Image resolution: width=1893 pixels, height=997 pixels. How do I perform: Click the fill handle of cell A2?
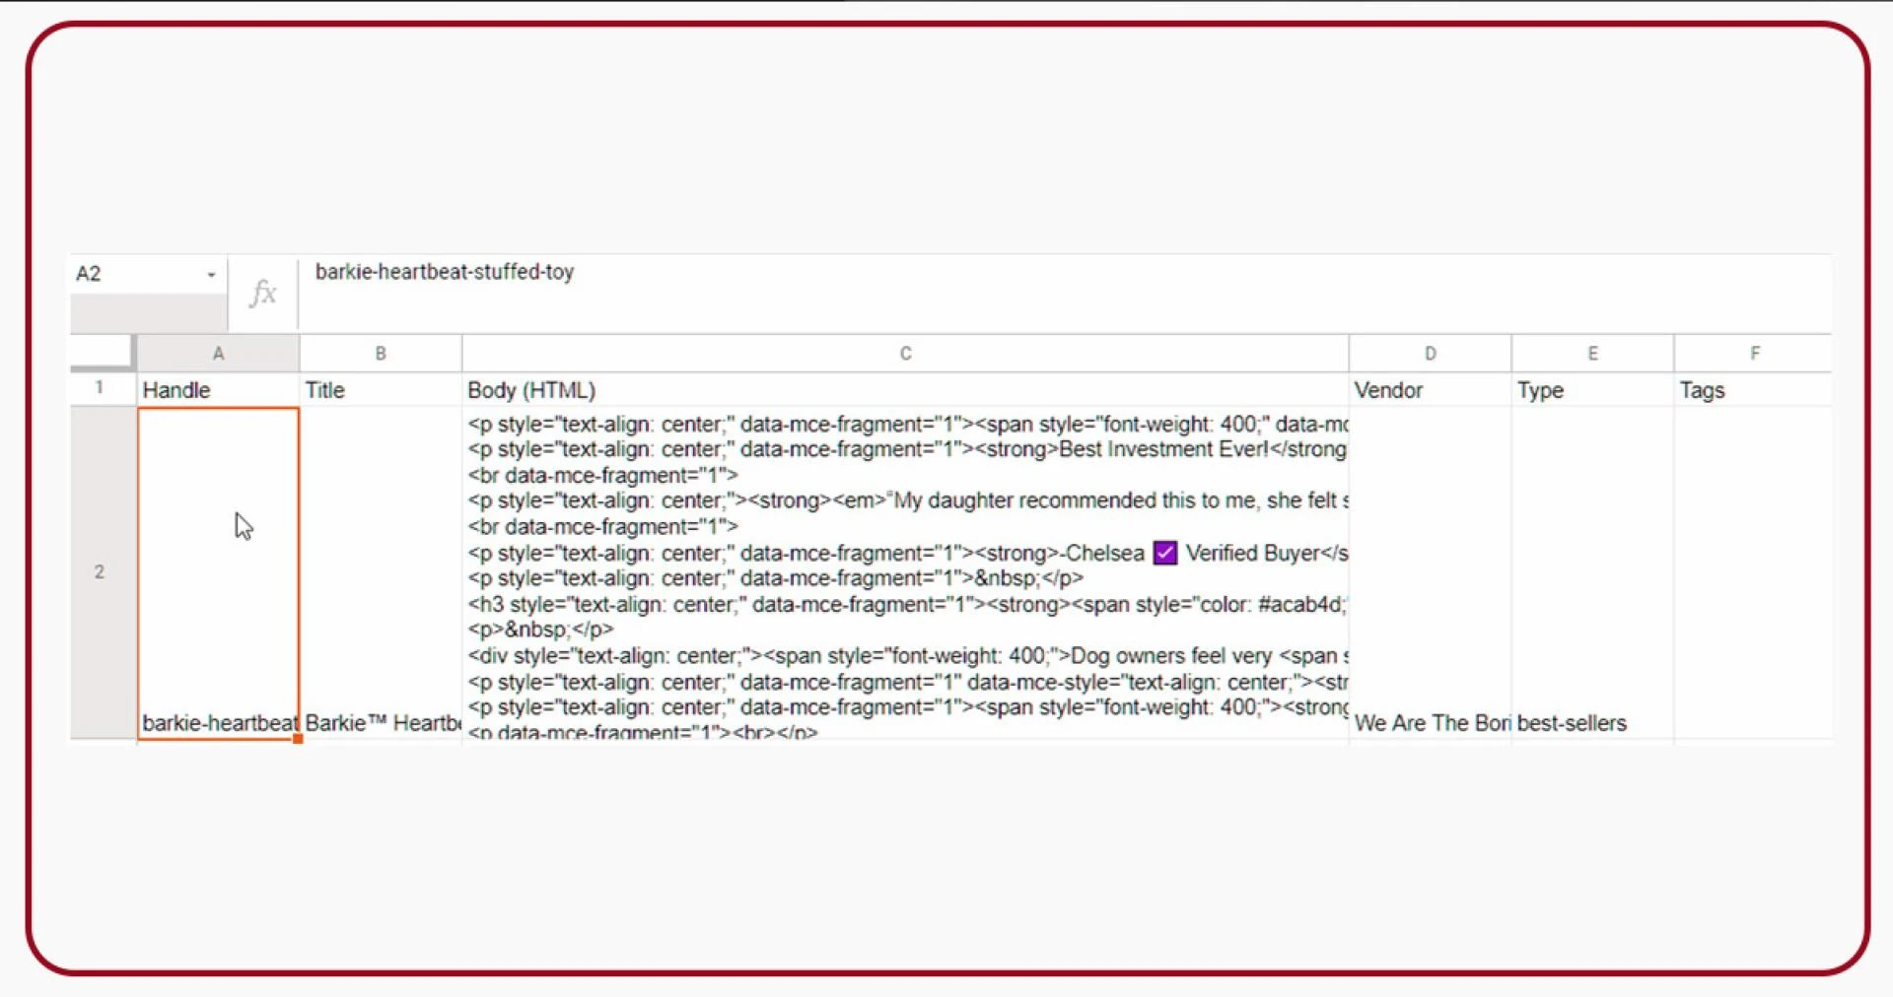click(298, 739)
